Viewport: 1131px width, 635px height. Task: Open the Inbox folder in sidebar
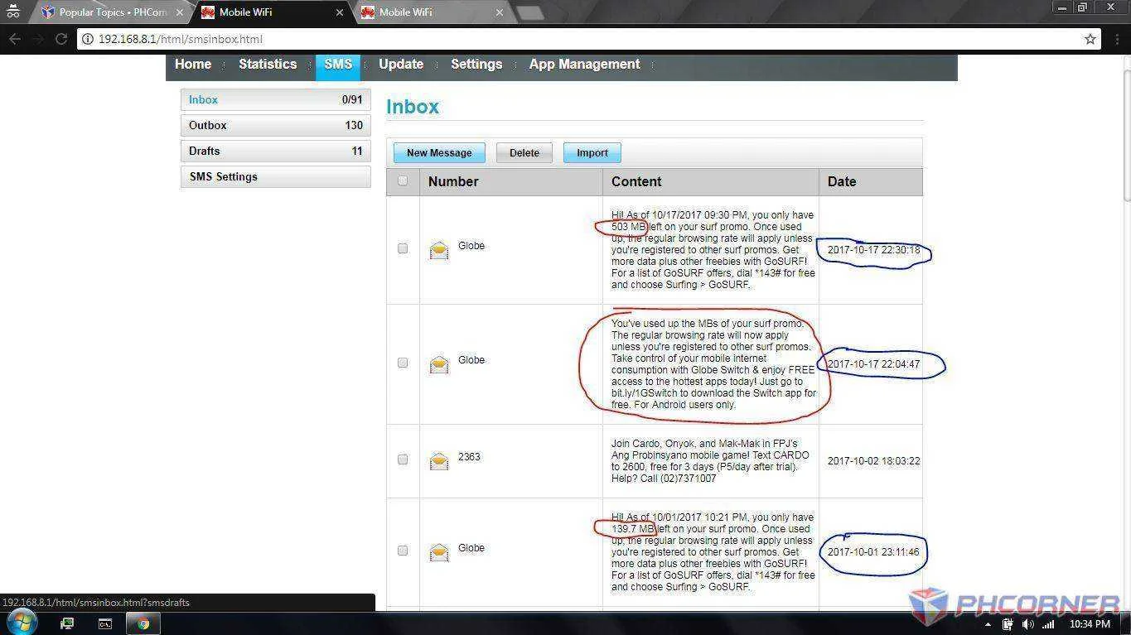(x=276, y=99)
